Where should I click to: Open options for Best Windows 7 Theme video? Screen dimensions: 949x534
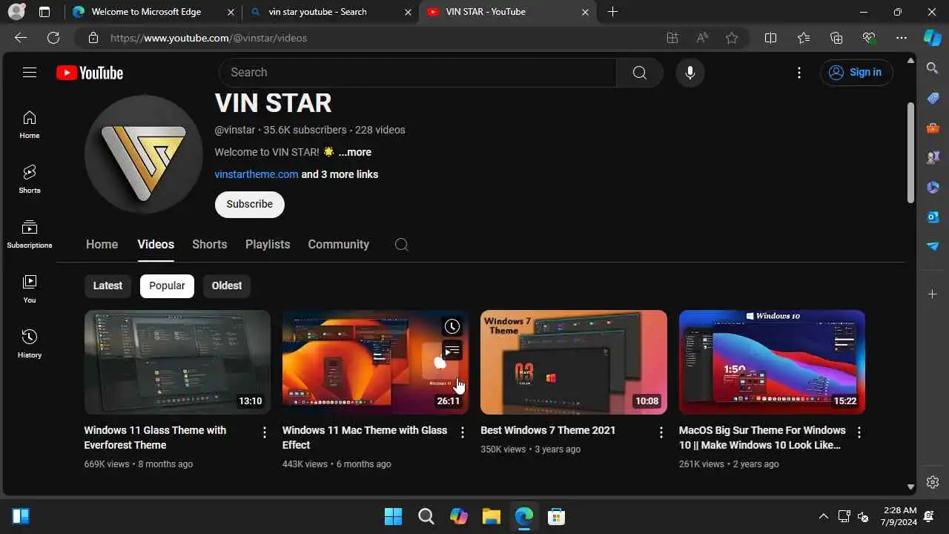[x=661, y=432]
